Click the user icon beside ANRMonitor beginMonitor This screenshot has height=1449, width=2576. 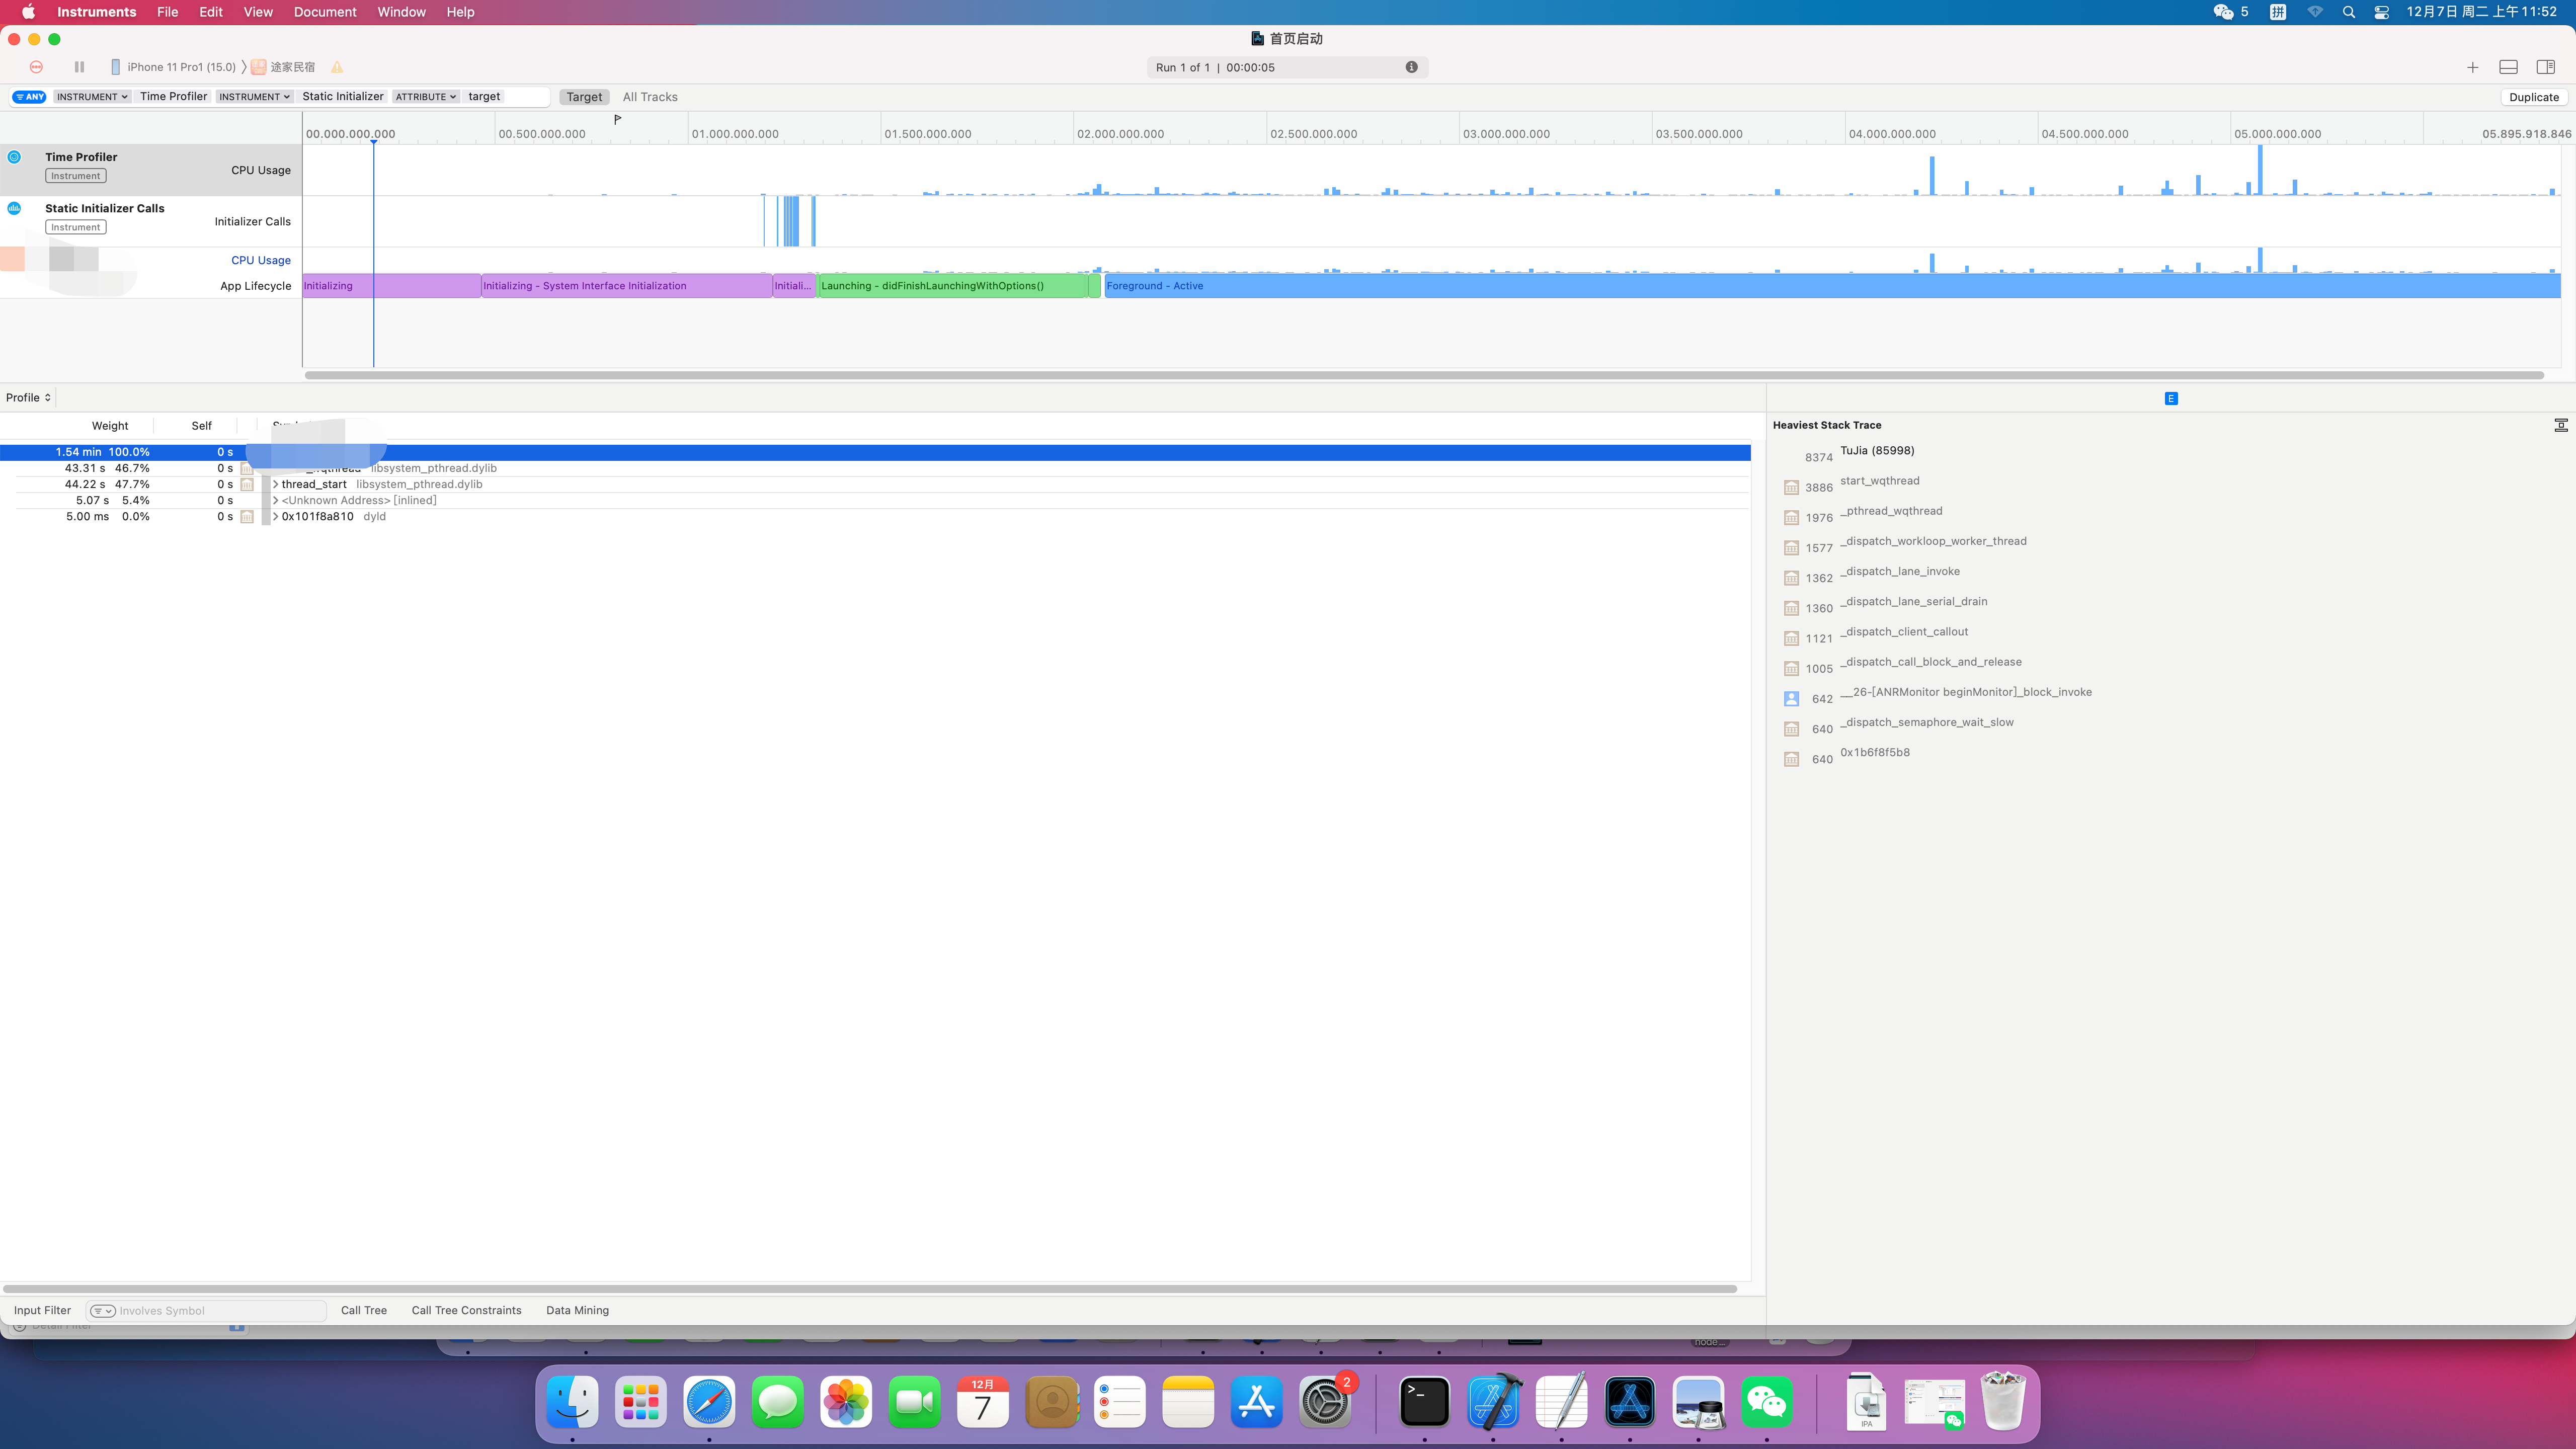coord(1791,699)
